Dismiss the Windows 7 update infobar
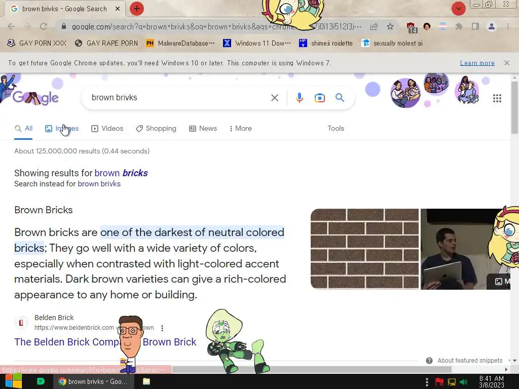The image size is (519, 389). (507, 62)
